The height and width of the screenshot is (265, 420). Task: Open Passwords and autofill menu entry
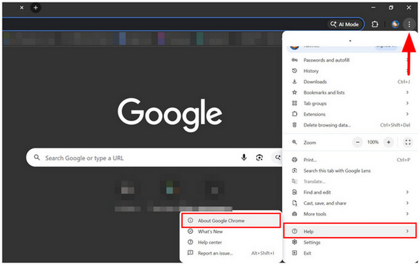(x=350, y=60)
